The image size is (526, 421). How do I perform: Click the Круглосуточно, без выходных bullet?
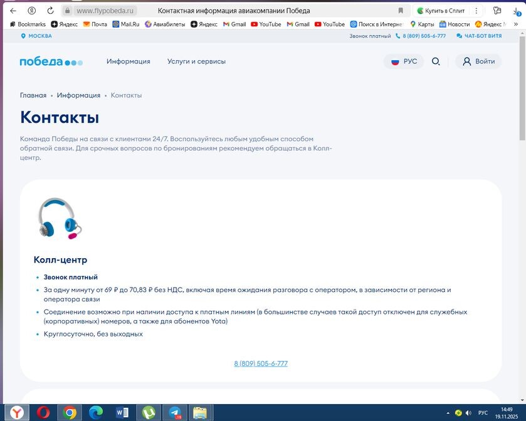93,334
